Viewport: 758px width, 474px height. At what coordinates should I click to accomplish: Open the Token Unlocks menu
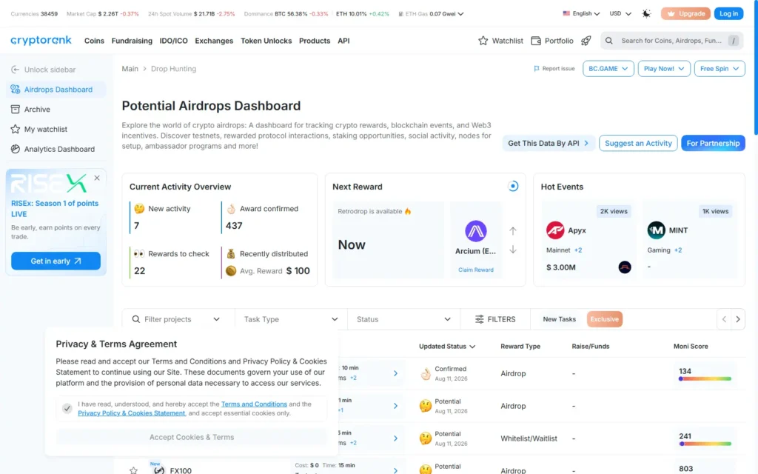[x=266, y=41]
